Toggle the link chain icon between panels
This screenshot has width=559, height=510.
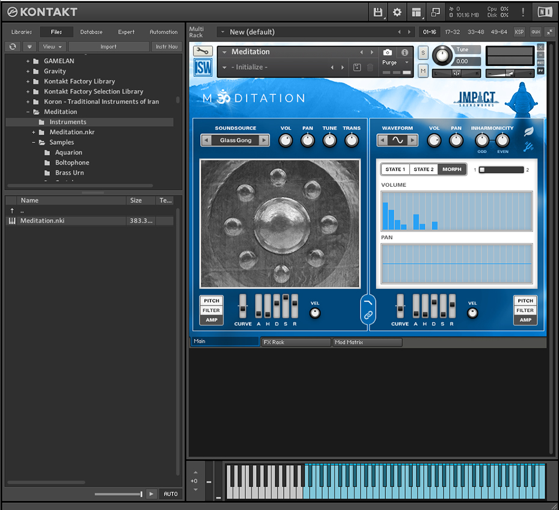(368, 315)
